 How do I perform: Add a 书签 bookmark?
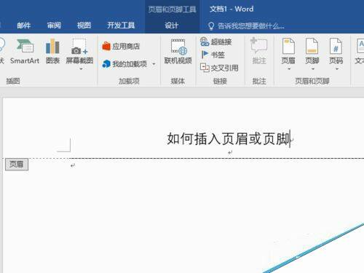[x=213, y=55]
